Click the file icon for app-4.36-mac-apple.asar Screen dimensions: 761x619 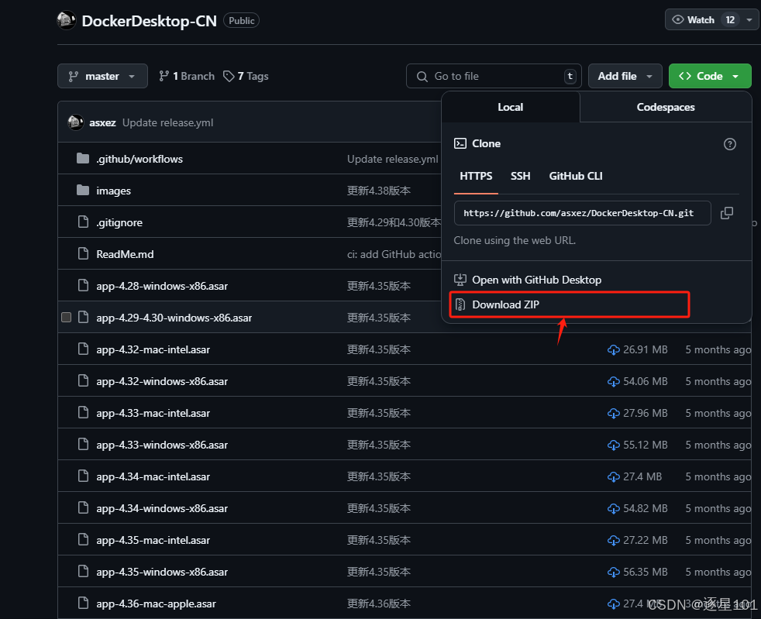(84, 603)
